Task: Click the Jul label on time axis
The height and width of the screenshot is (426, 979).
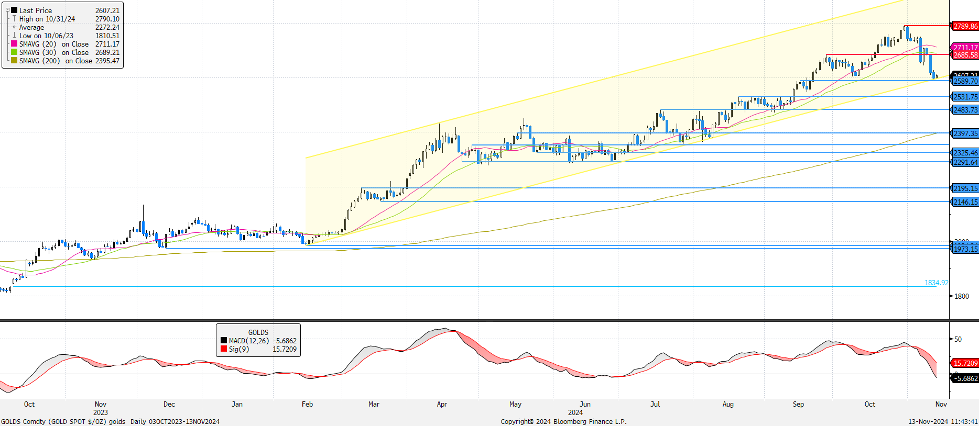Action: 655,404
